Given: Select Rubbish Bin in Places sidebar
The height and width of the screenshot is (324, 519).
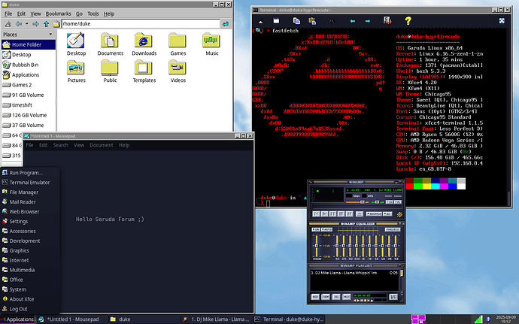Looking at the screenshot, I should pyautogui.click(x=26, y=65).
